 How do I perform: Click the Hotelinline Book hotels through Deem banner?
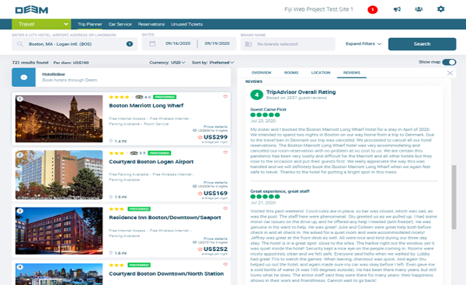(121, 77)
